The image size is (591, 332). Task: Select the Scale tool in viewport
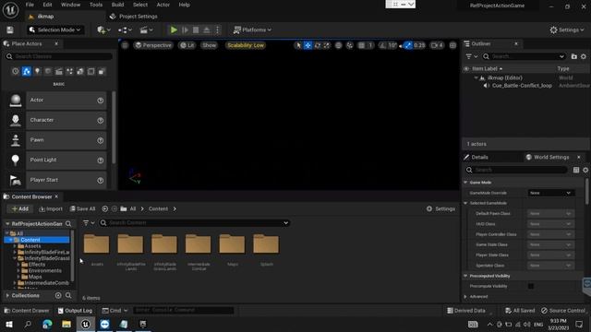coord(326,45)
